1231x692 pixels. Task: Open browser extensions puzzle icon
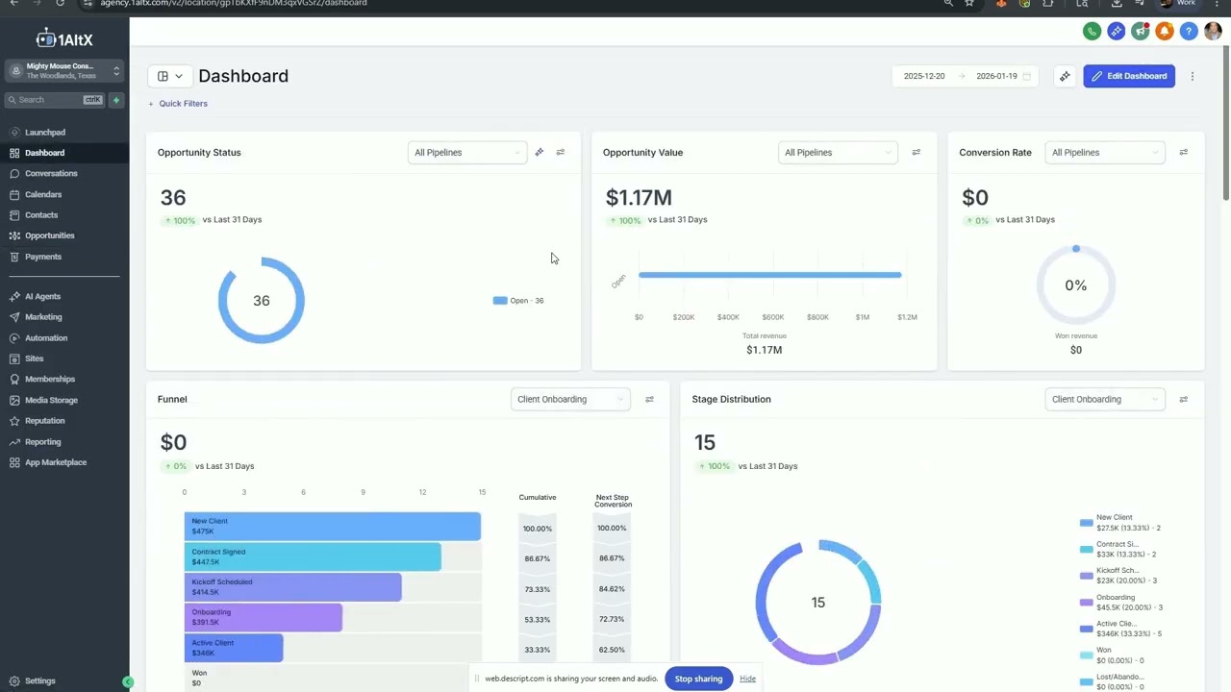coord(1048,4)
